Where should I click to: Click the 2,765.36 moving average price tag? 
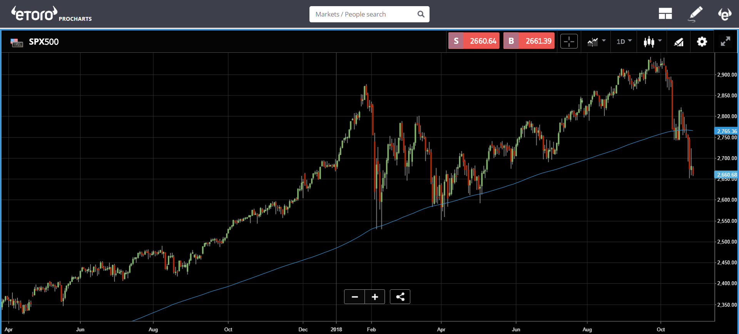point(726,131)
